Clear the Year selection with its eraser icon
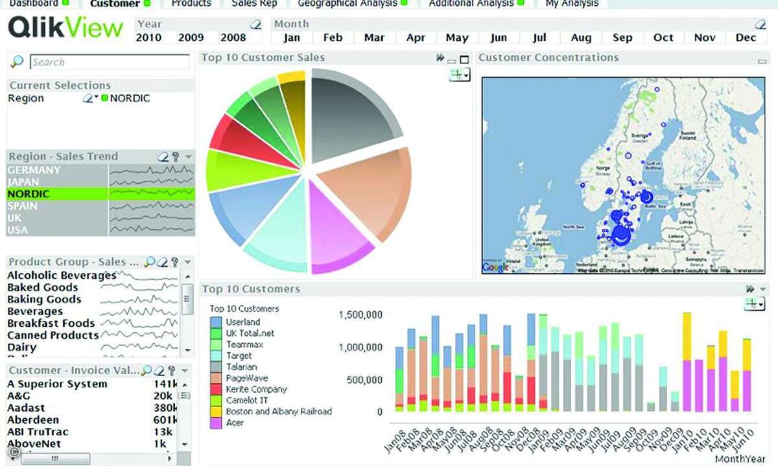 pyautogui.click(x=257, y=24)
